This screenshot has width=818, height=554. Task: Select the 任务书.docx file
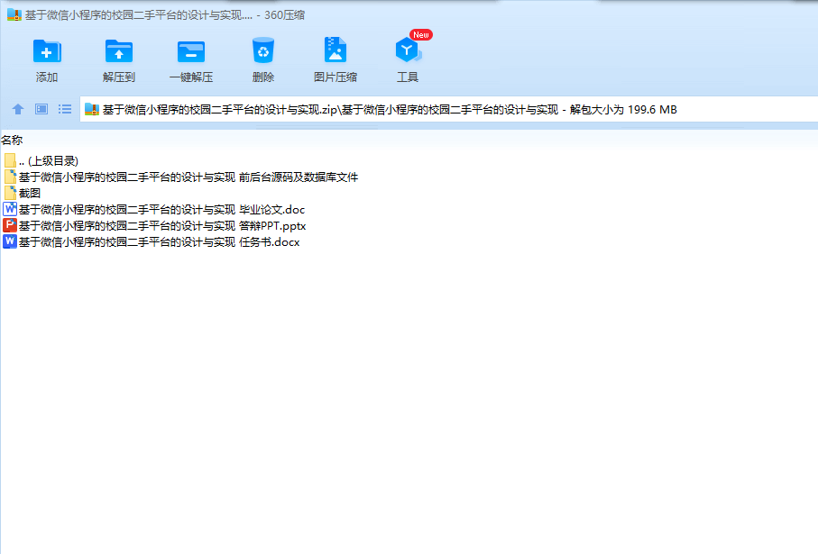(152, 241)
